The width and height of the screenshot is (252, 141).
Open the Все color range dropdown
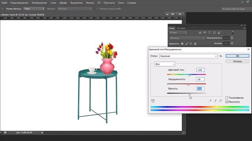coord(165,64)
